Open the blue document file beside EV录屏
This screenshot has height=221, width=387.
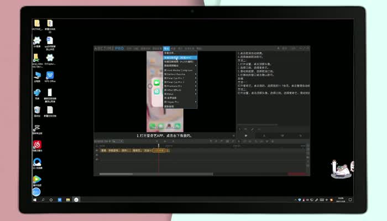pos(50,43)
